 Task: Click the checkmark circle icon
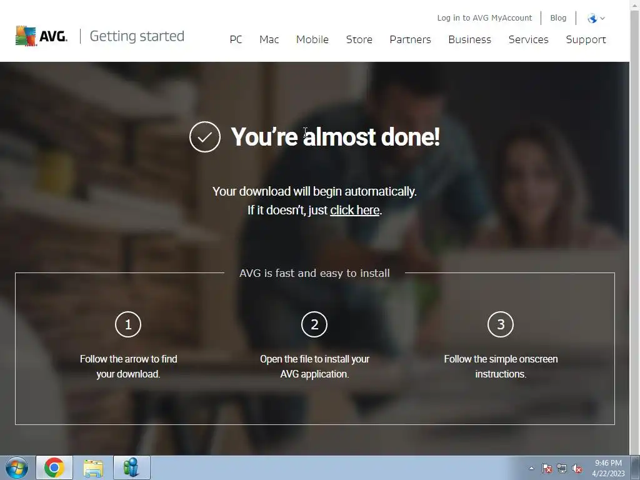point(205,137)
